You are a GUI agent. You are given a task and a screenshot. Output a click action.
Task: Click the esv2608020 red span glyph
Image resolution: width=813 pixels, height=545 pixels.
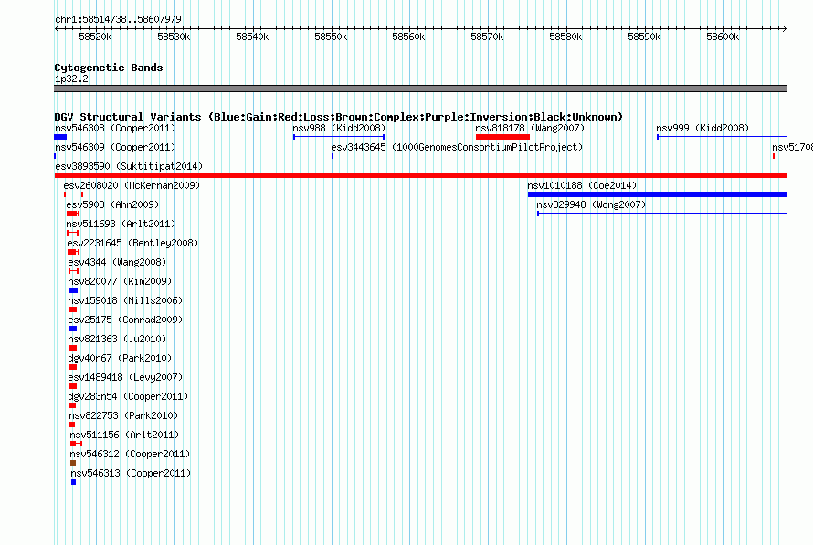pos(74,194)
